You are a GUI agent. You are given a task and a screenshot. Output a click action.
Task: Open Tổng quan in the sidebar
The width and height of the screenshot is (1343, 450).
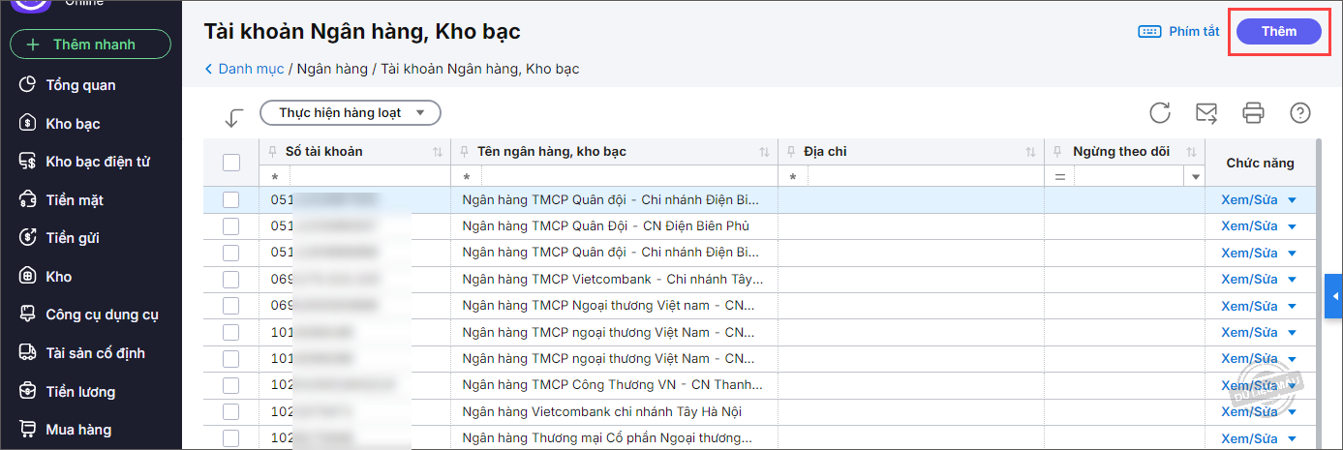click(80, 85)
